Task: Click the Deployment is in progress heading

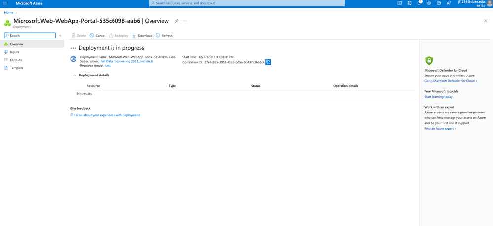Action: tap(112, 48)
